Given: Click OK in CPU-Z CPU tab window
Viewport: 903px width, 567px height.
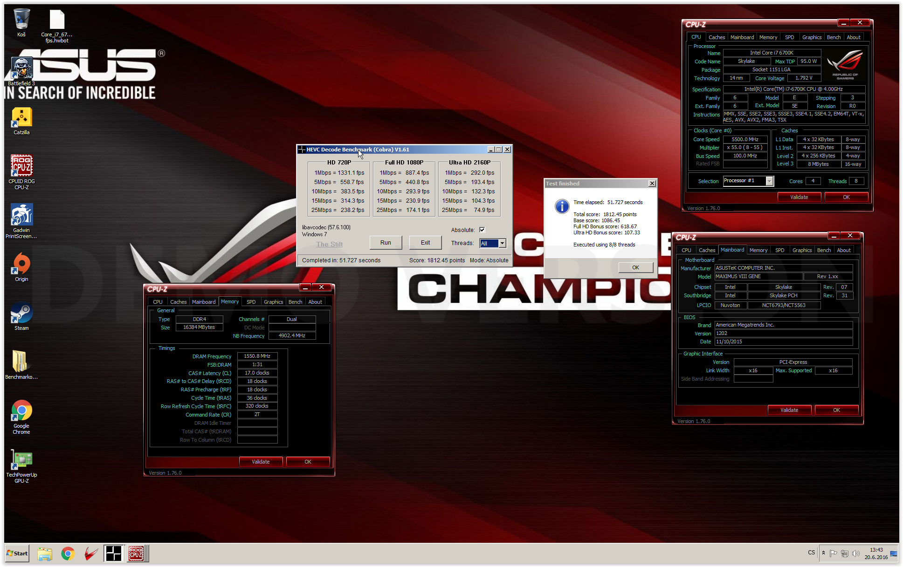Looking at the screenshot, I should click(846, 197).
